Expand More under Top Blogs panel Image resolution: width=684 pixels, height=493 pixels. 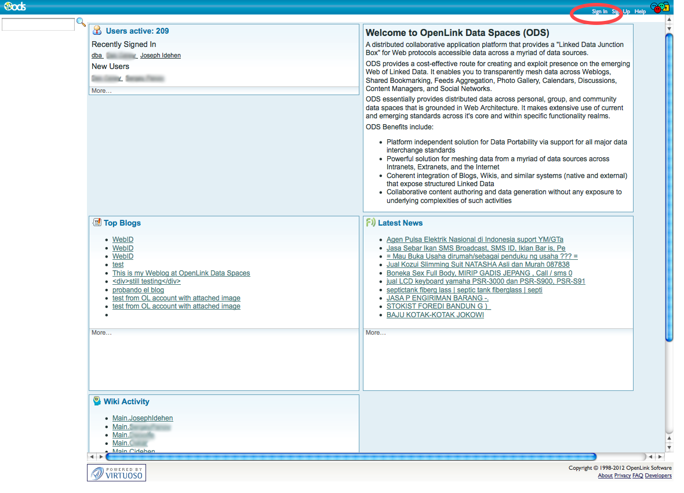[x=101, y=333]
